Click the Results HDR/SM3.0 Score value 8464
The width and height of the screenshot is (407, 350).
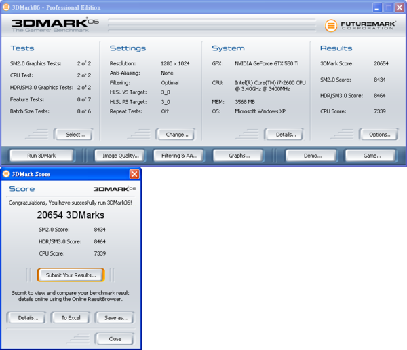379,95
